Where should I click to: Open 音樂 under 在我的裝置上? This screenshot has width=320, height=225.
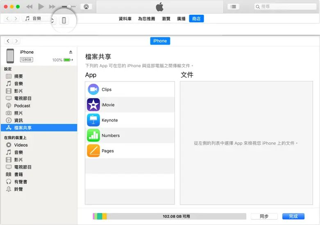coord(39,152)
